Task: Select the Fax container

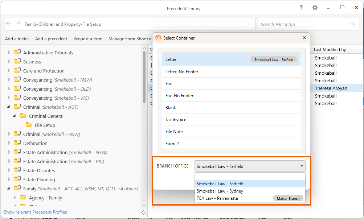Action: [x=231, y=83]
